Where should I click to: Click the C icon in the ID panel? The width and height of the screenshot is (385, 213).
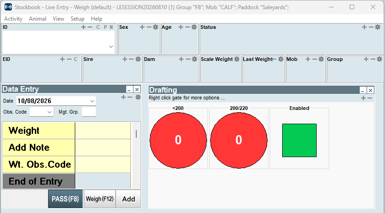click(x=98, y=27)
